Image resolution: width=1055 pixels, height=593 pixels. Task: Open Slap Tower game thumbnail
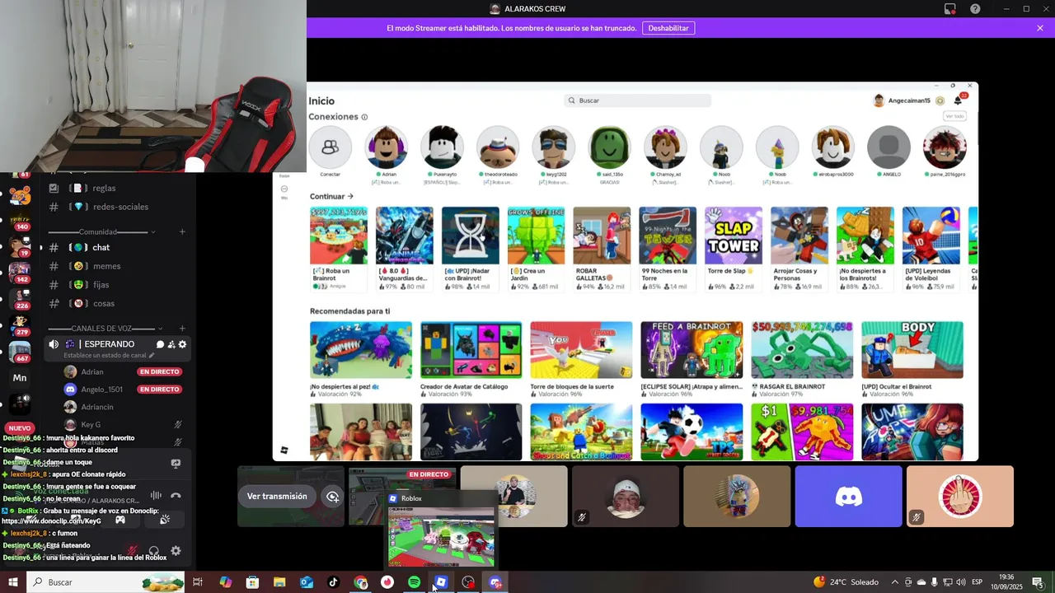[x=734, y=236]
